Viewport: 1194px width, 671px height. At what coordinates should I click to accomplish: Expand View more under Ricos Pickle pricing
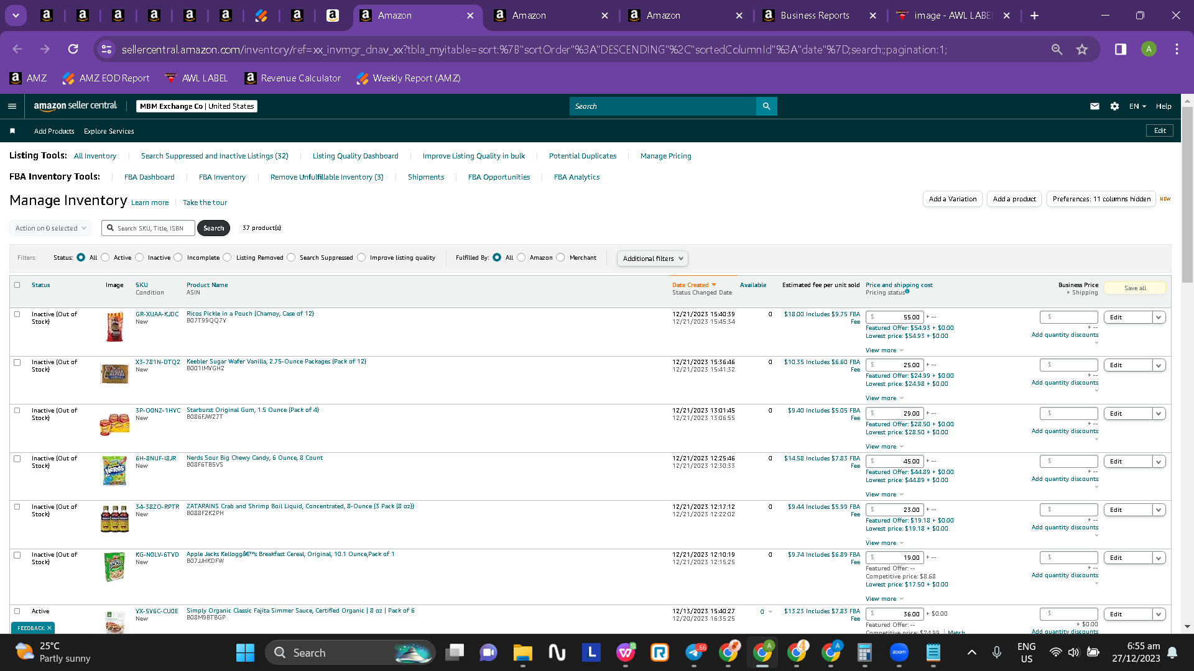(884, 350)
